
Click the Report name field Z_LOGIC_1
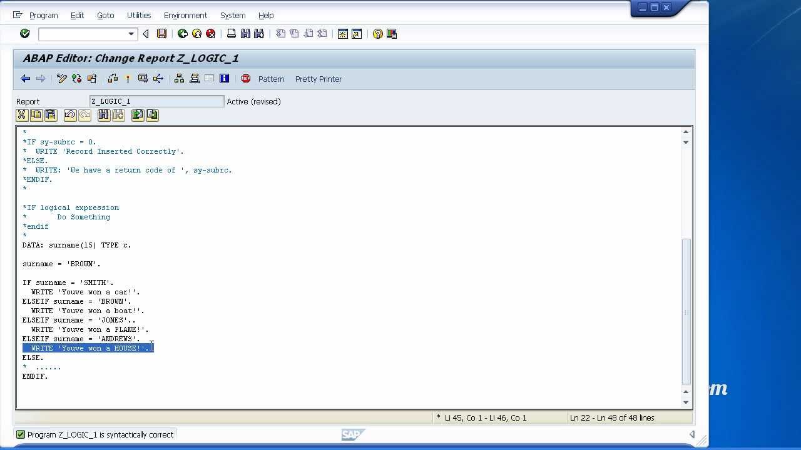156,101
